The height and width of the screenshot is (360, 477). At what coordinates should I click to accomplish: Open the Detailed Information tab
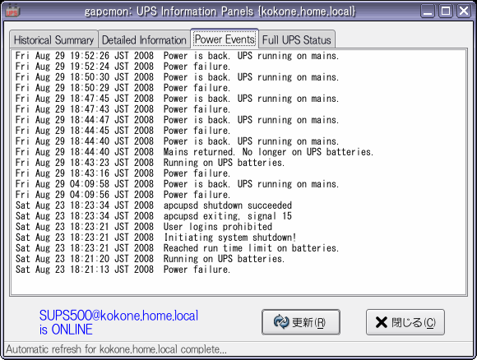pyautogui.click(x=144, y=39)
